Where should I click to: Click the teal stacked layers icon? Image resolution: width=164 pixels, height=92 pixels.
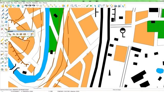(x=18, y=6)
